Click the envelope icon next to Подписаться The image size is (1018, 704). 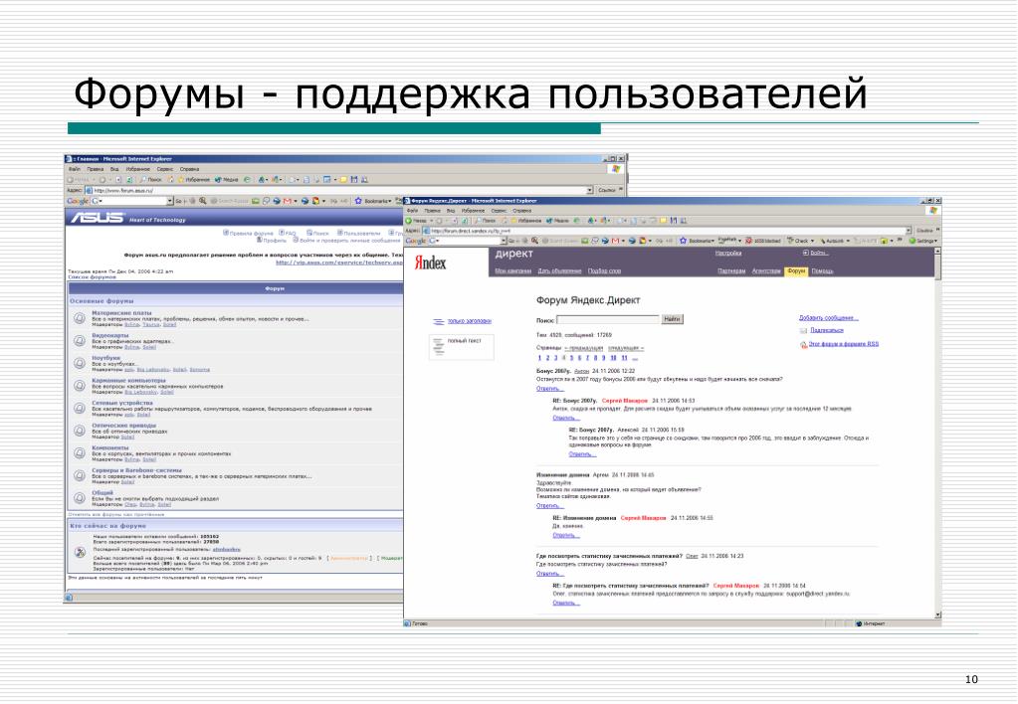(804, 331)
